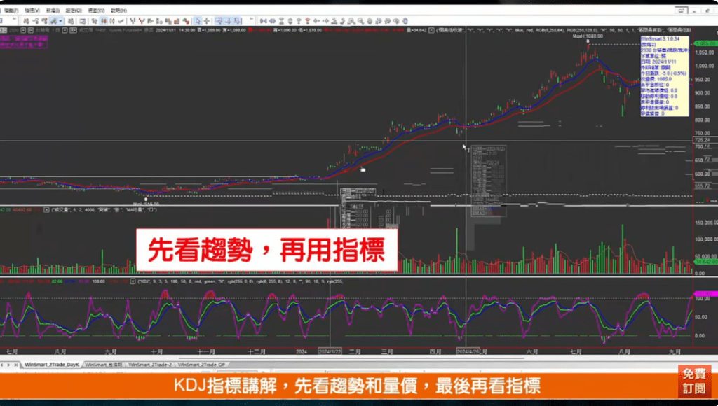Click the 十一月 label on the time axis
The height and width of the screenshot is (406, 718).
tap(206, 351)
